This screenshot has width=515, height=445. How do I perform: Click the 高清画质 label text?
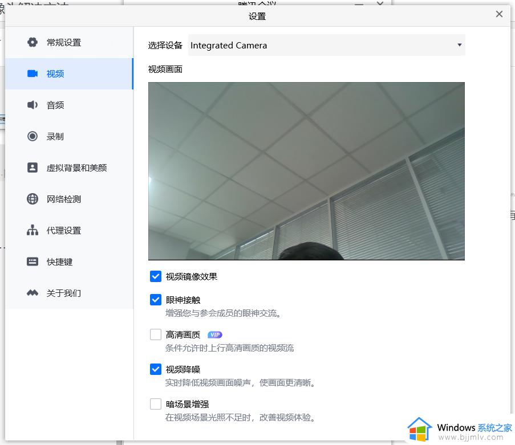pyautogui.click(x=183, y=334)
